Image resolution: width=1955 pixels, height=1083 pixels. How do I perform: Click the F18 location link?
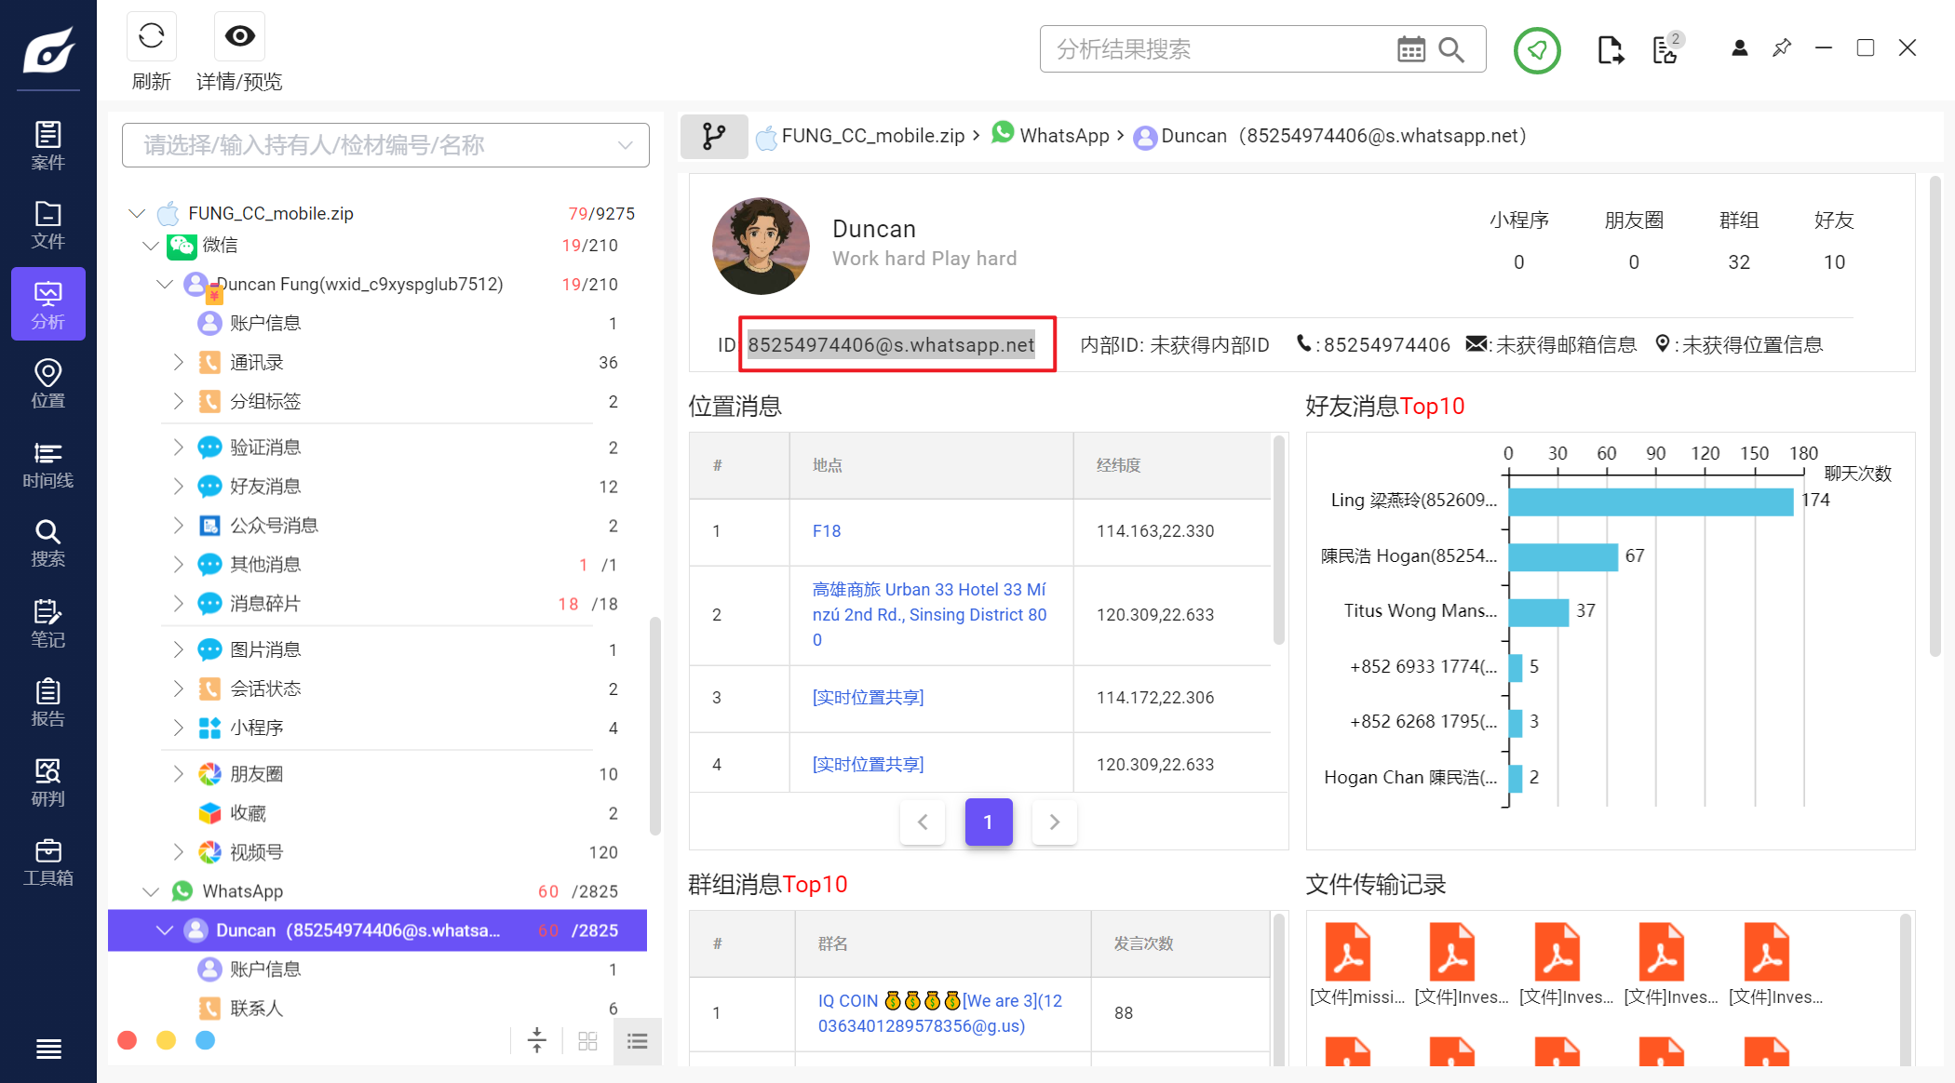826,531
